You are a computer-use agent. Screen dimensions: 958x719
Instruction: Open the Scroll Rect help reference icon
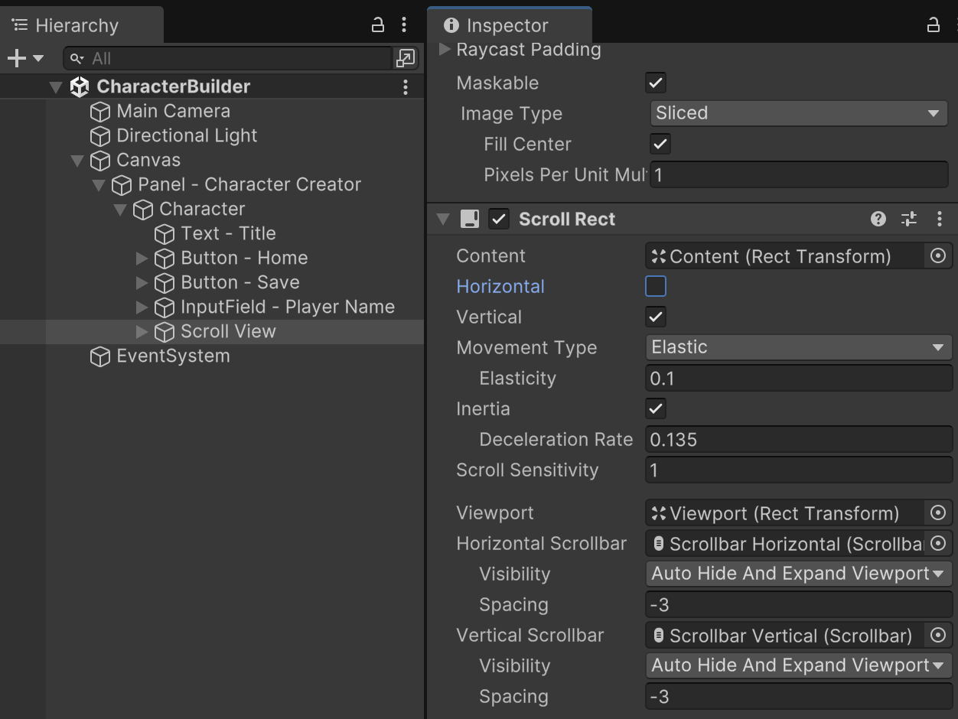(x=878, y=220)
